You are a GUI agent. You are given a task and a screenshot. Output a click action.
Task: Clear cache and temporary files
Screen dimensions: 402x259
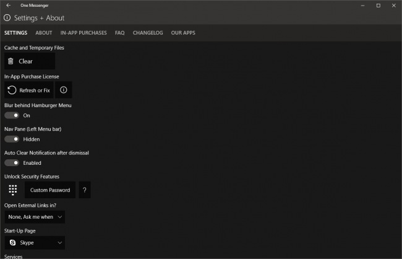click(x=30, y=61)
